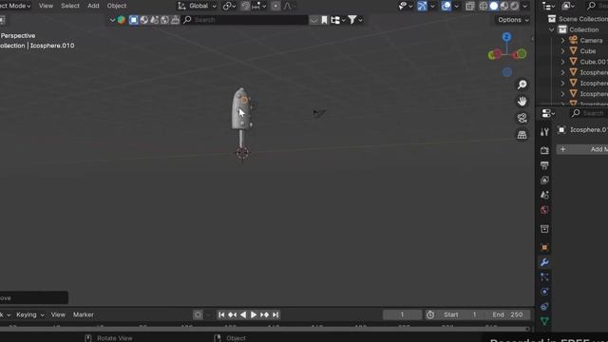Open the Collection properties tab
The height and width of the screenshot is (342, 608).
[544, 229]
